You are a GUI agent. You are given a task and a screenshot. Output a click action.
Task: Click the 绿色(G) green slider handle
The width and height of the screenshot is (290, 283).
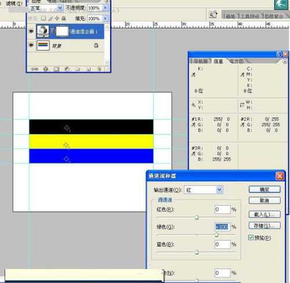[x=216, y=235]
